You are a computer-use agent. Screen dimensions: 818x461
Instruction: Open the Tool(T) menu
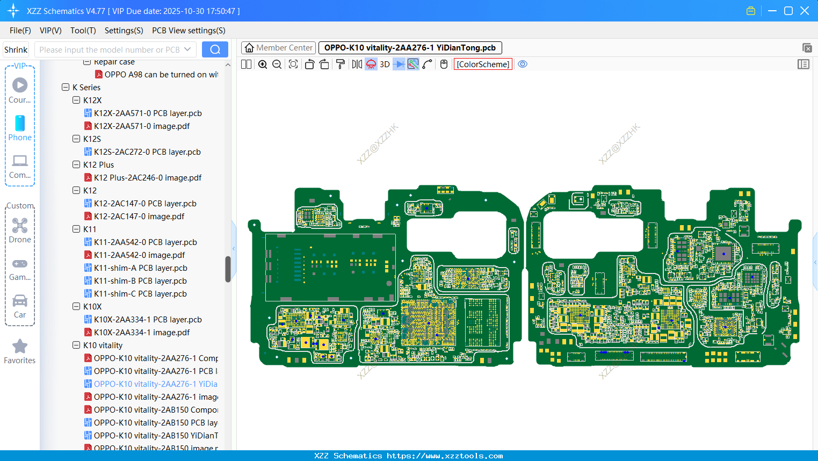(83, 31)
